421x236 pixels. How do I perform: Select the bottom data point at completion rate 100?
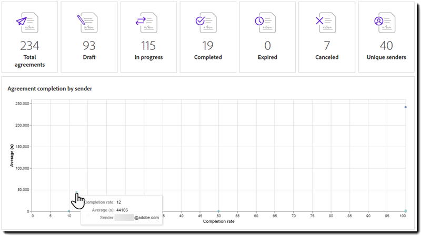point(406,211)
